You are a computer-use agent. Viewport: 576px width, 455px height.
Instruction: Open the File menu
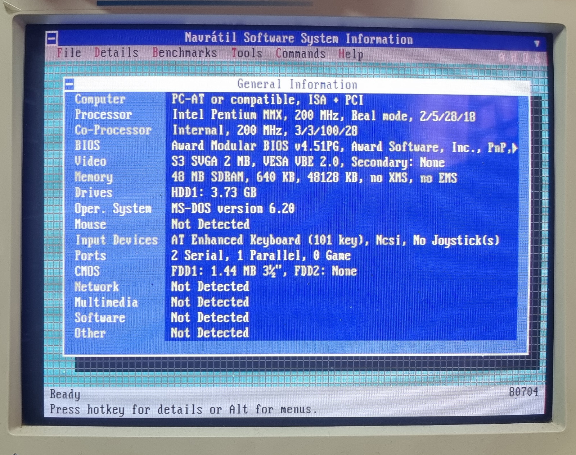click(x=69, y=52)
